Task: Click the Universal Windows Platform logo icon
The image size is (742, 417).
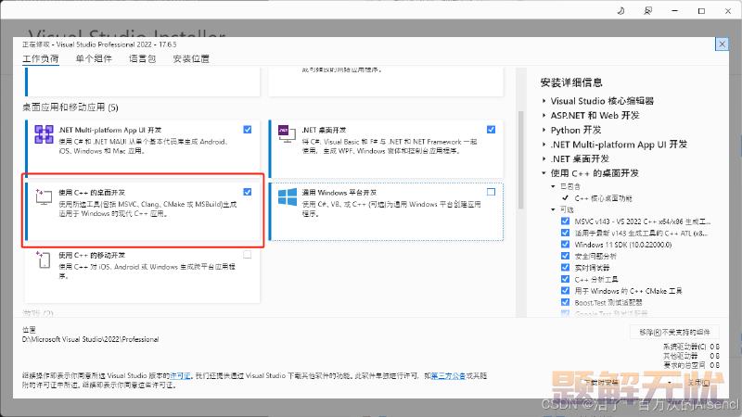Action: point(288,196)
